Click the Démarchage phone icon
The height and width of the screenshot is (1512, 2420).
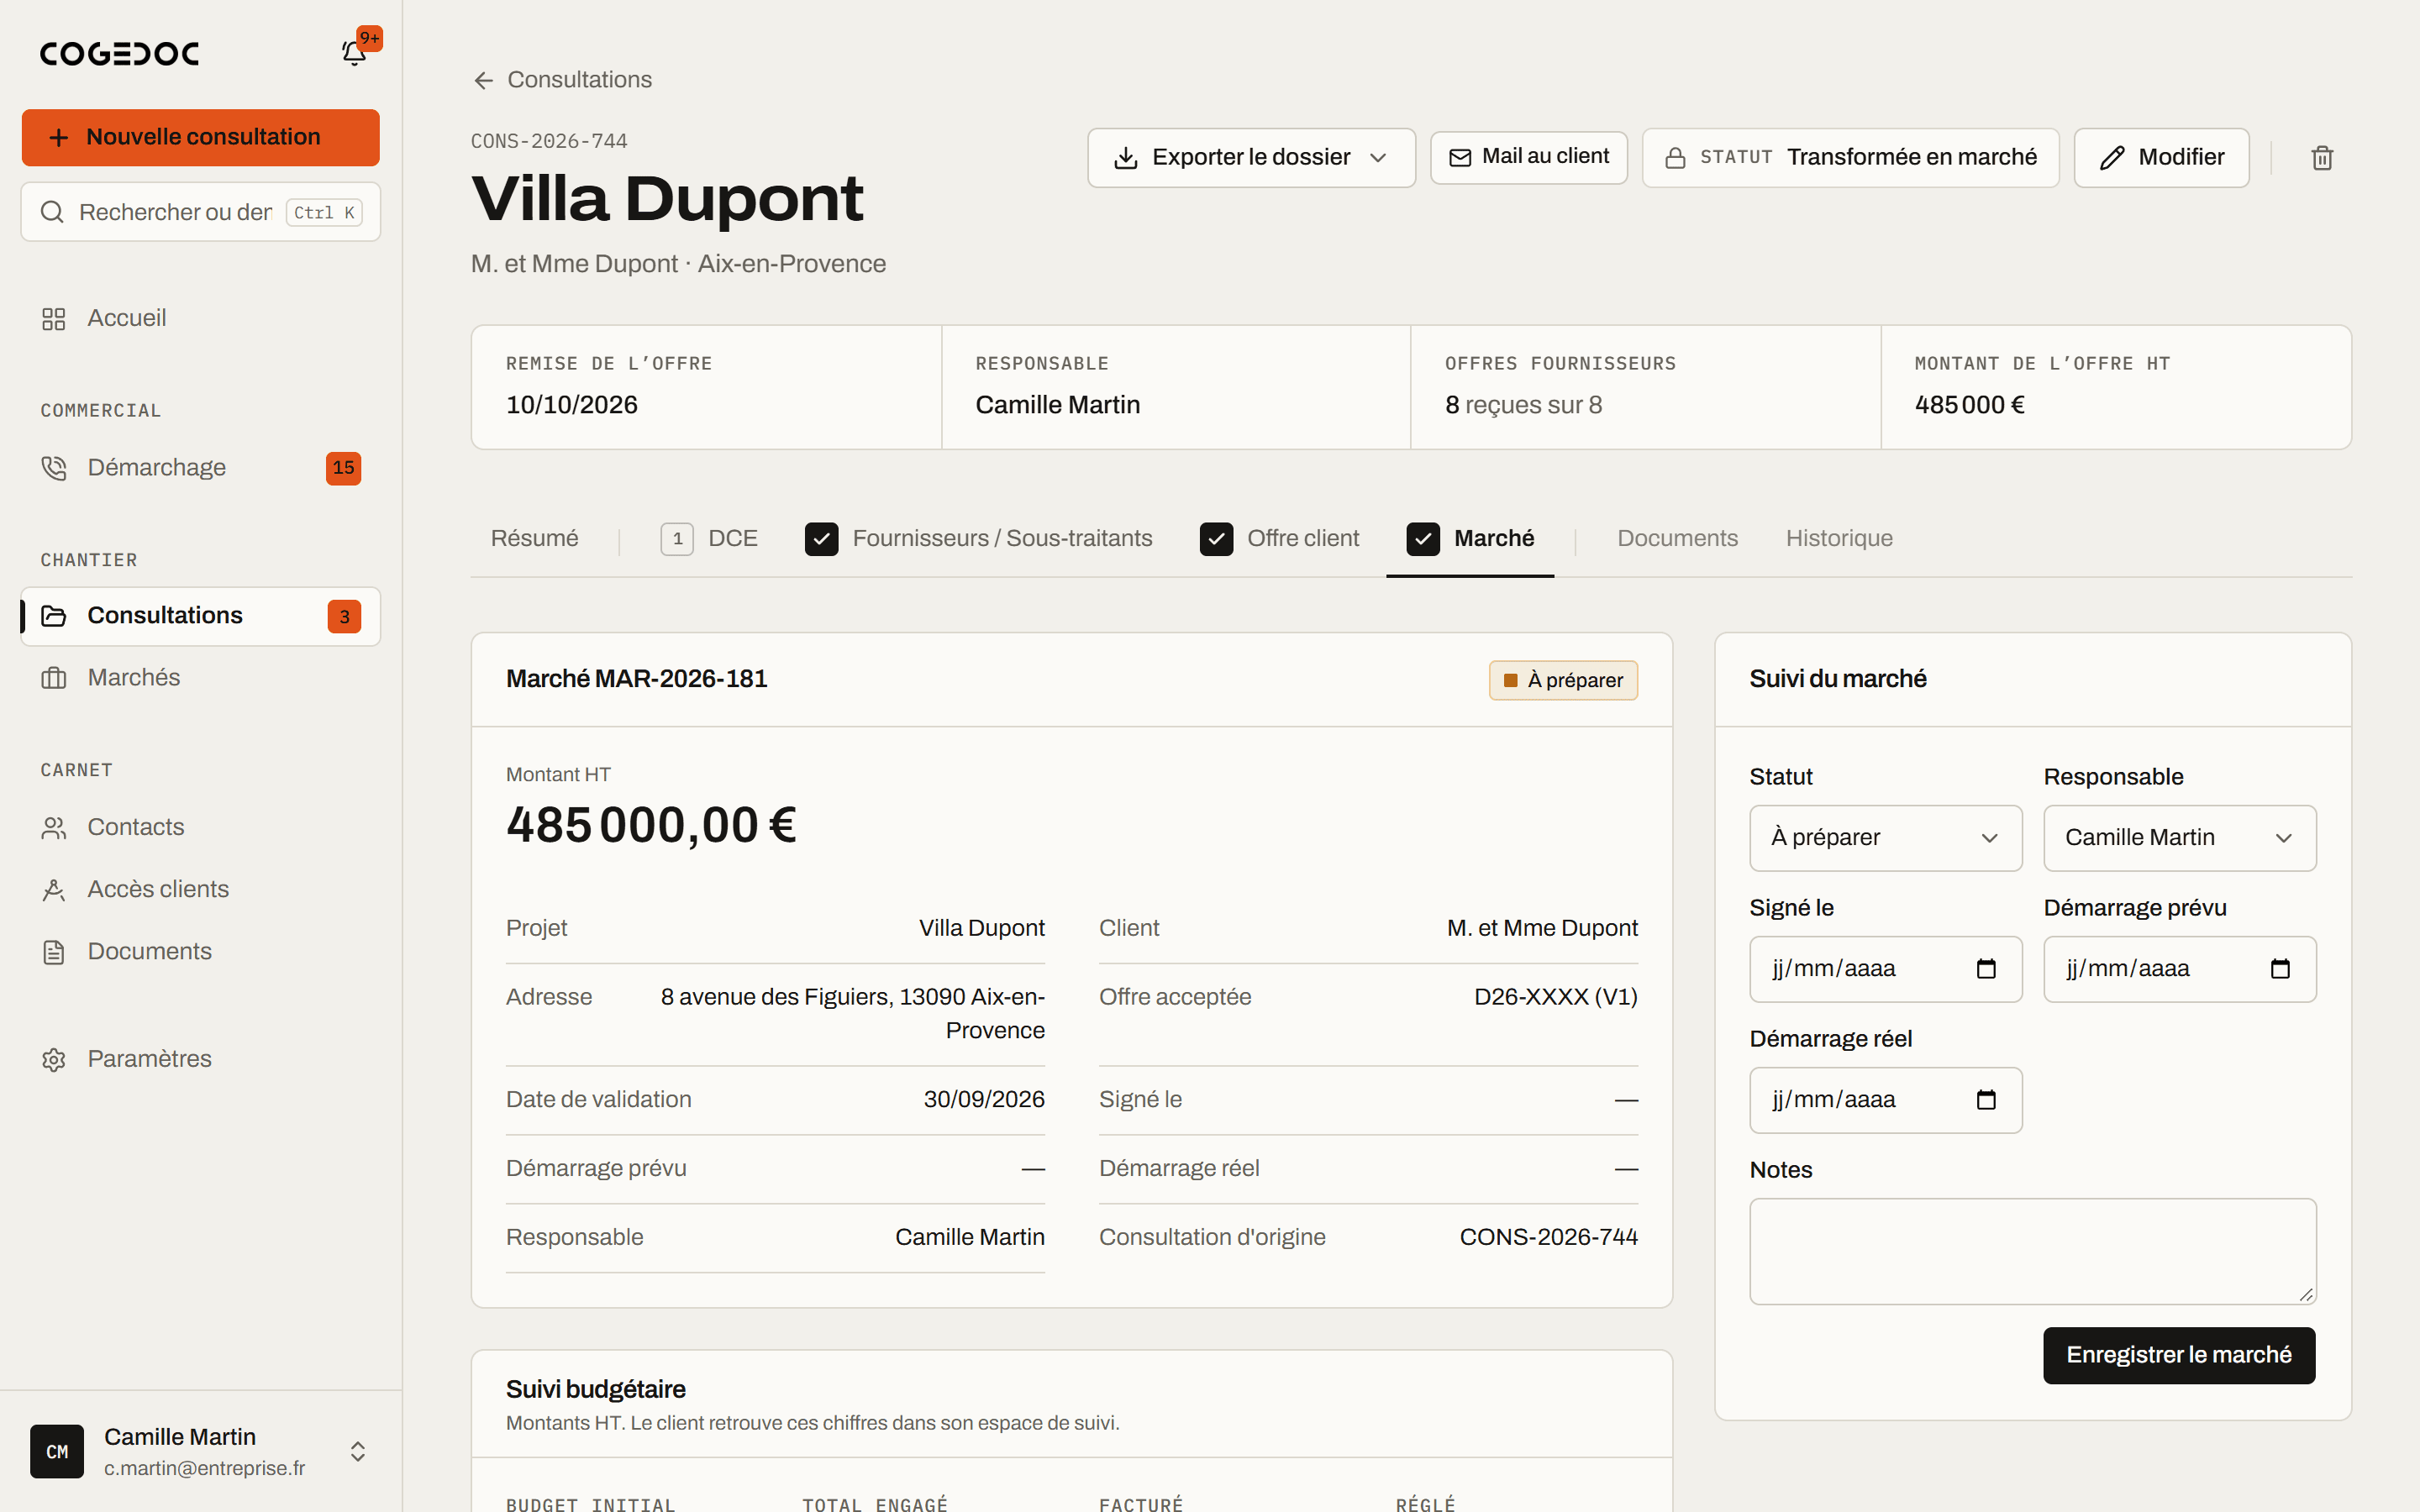[54, 468]
